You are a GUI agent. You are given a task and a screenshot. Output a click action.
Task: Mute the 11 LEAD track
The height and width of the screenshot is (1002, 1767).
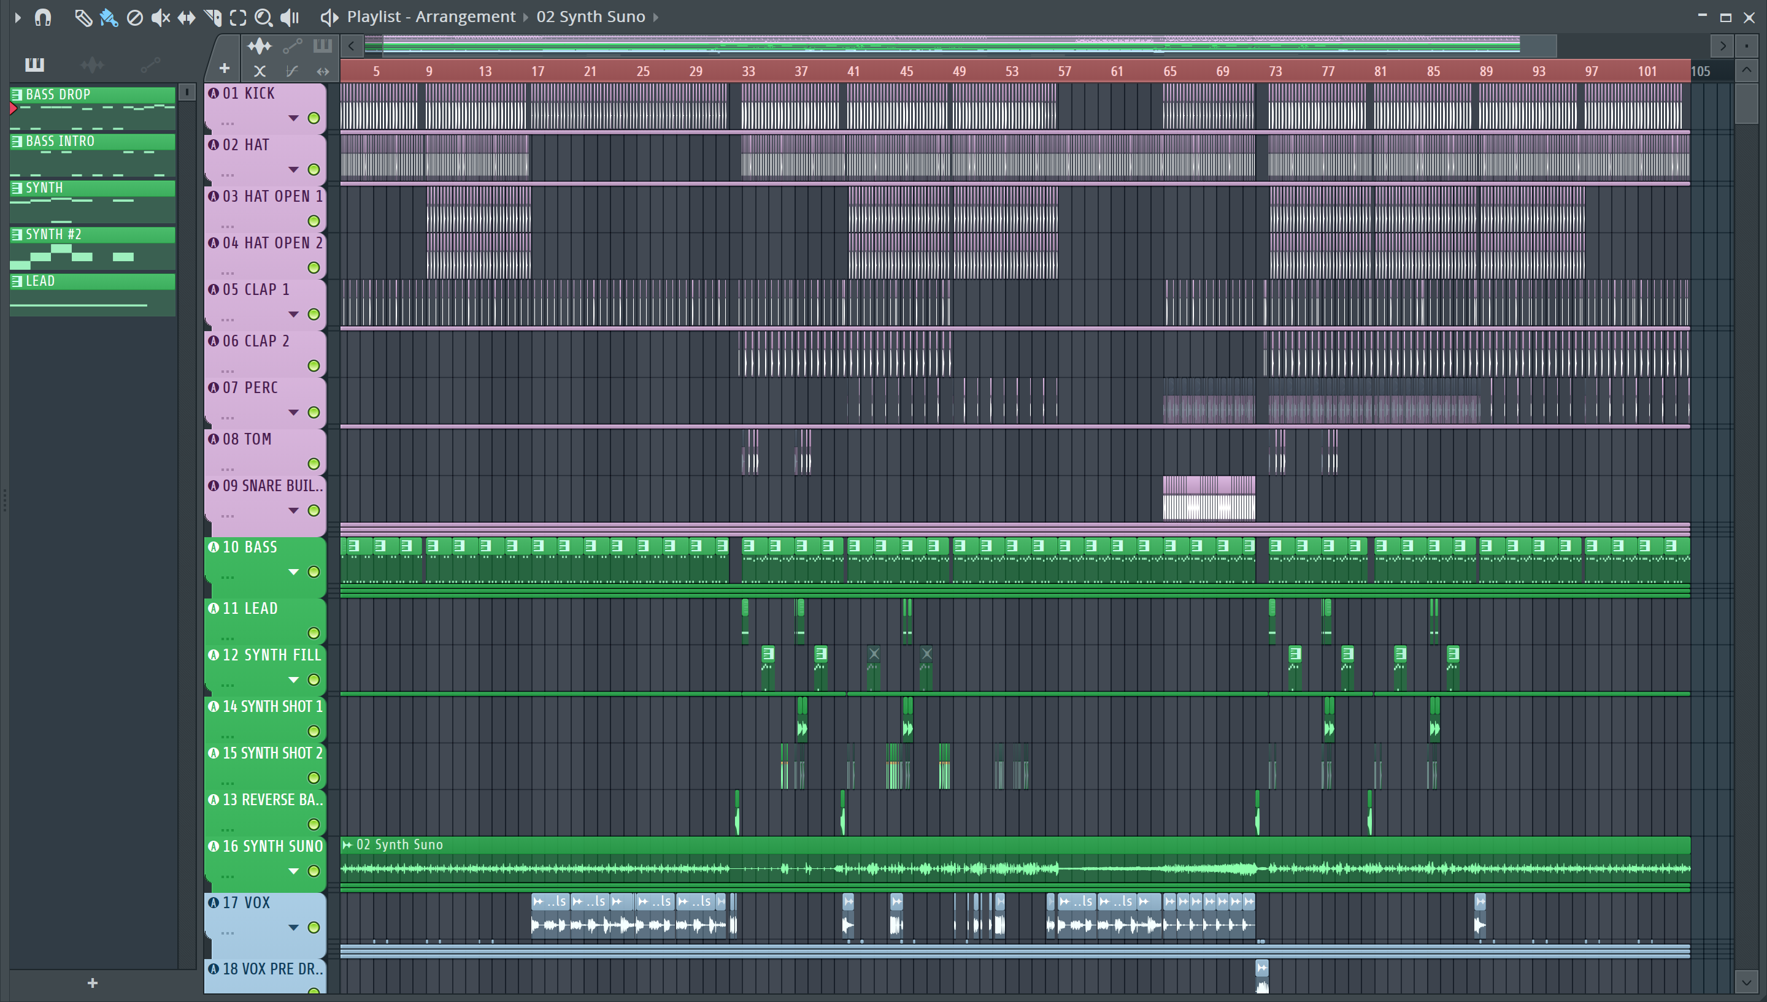click(314, 633)
